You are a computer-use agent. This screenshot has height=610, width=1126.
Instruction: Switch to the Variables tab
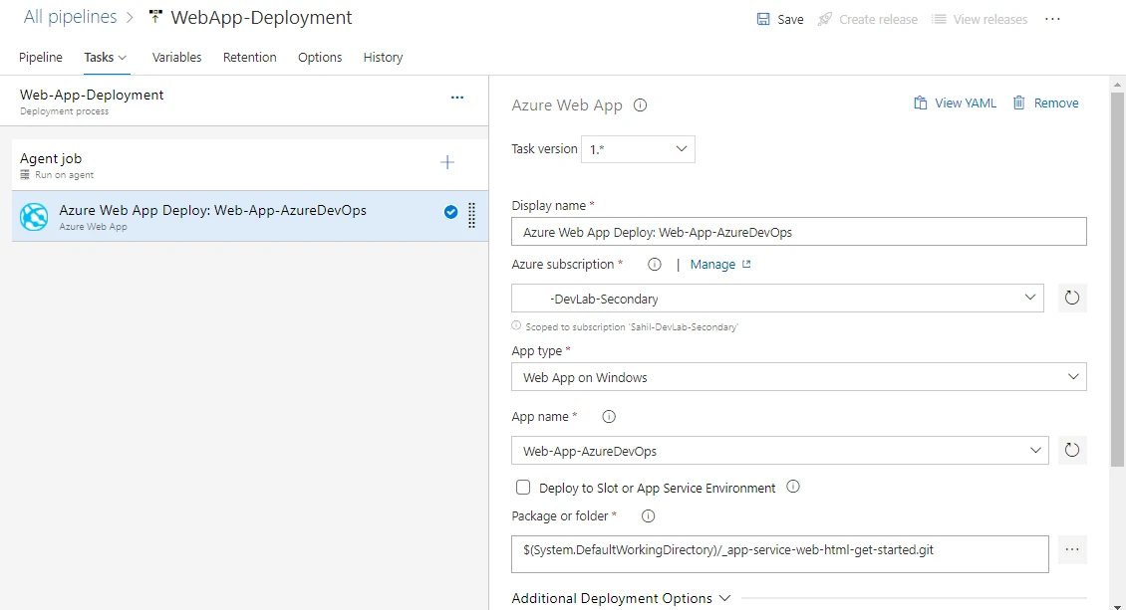click(x=176, y=58)
